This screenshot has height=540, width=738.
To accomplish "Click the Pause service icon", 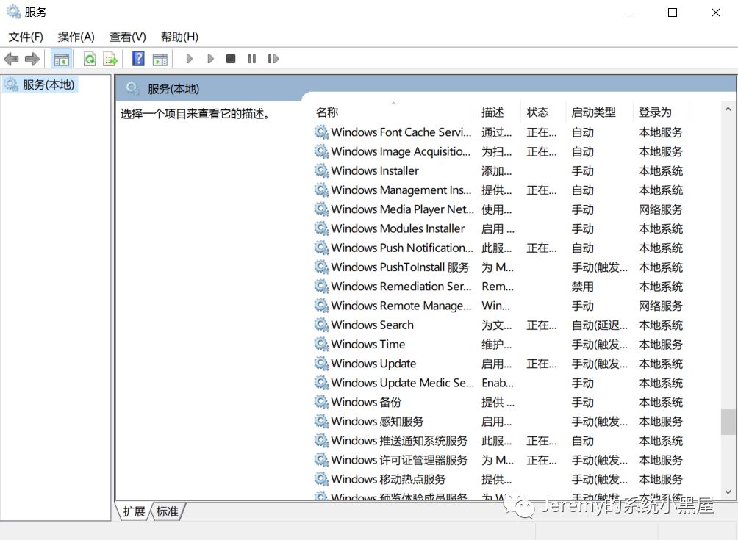I will (252, 58).
